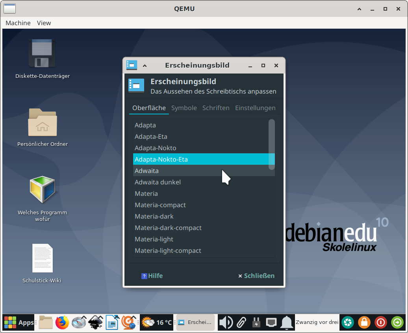Viewport: 408px width, 333px height.
Task: Open the Machine menu in QEMU
Action: click(18, 23)
